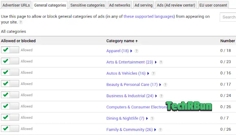
Task: Select the '0 / 26' value for Family & Community
Action: pos(226,129)
